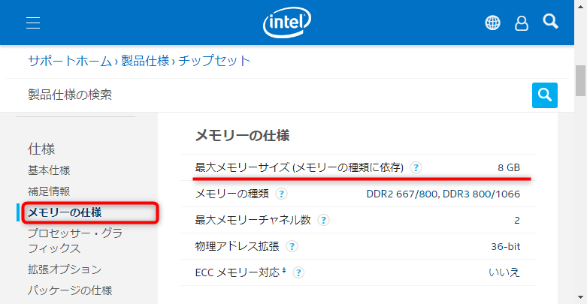Open the 製品仕様 breadcrumb link
The image size is (587, 304).
point(145,61)
